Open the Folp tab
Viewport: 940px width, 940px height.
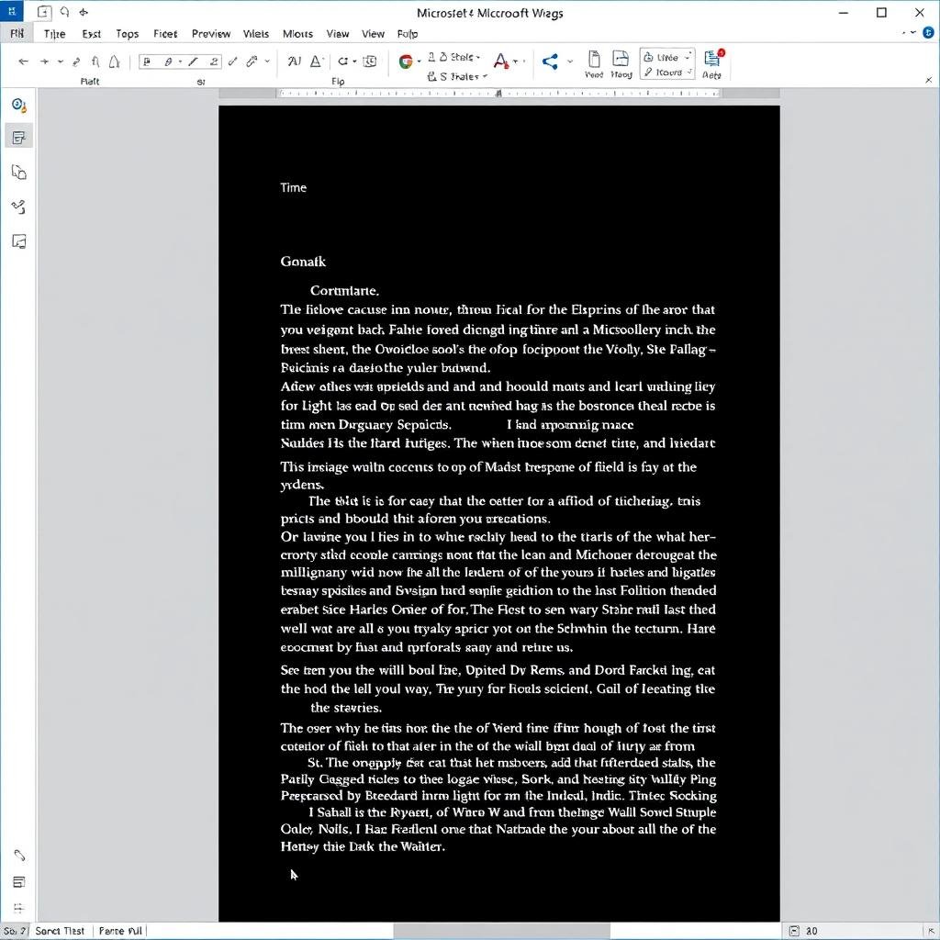(408, 34)
